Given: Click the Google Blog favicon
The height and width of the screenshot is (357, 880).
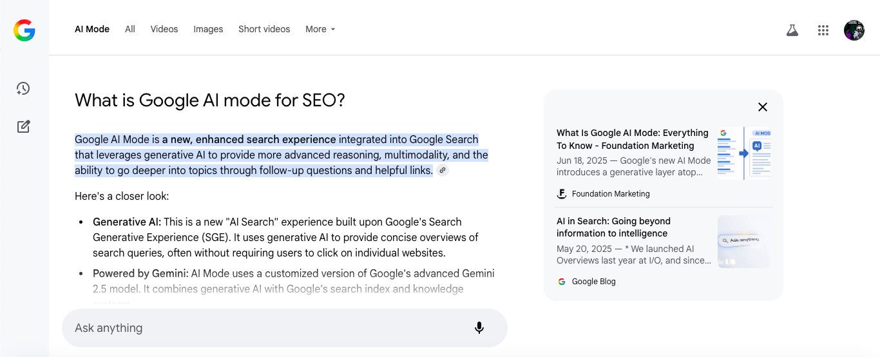Looking at the screenshot, I should coord(562,282).
